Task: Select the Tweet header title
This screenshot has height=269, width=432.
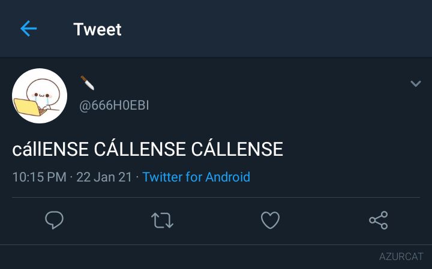Action: pyautogui.click(x=97, y=29)
